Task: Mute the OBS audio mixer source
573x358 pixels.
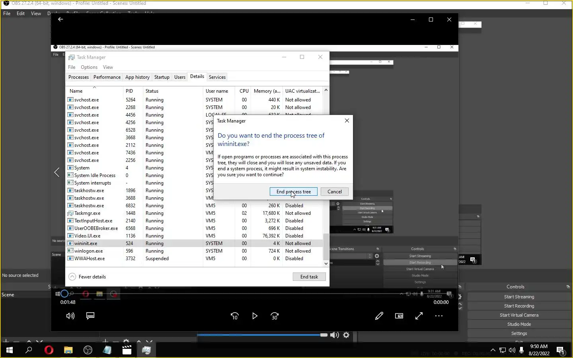Action: tap(335, 335)
